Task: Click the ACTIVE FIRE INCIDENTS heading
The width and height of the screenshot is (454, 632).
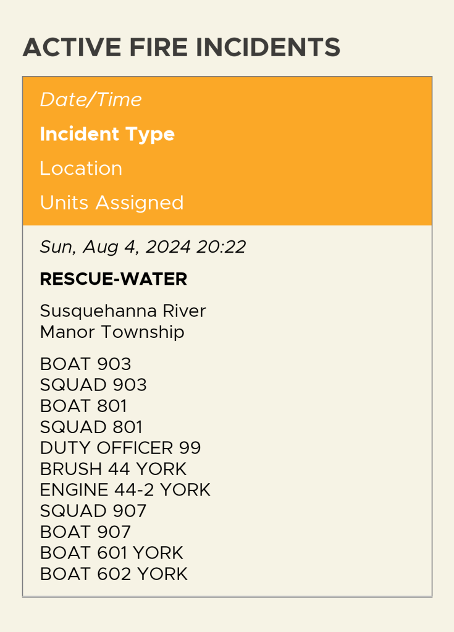Action: click(x=181, y=48)
